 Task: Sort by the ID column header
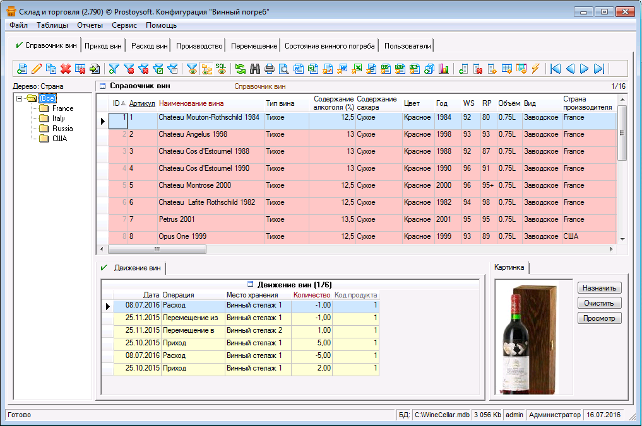click(116, 103)
